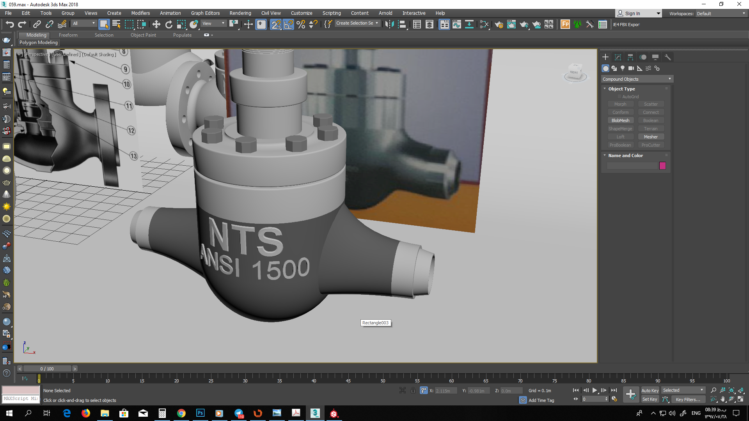Click the BlobMesh object button
Image resolution: width=749 pixels, height=421 pixels.
[620, 120]
